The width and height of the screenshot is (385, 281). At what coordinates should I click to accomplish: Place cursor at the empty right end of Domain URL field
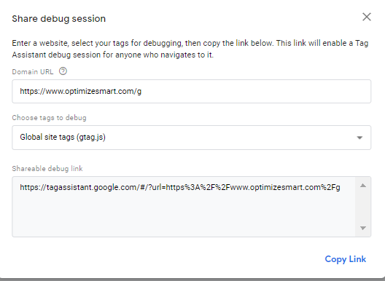255,91
